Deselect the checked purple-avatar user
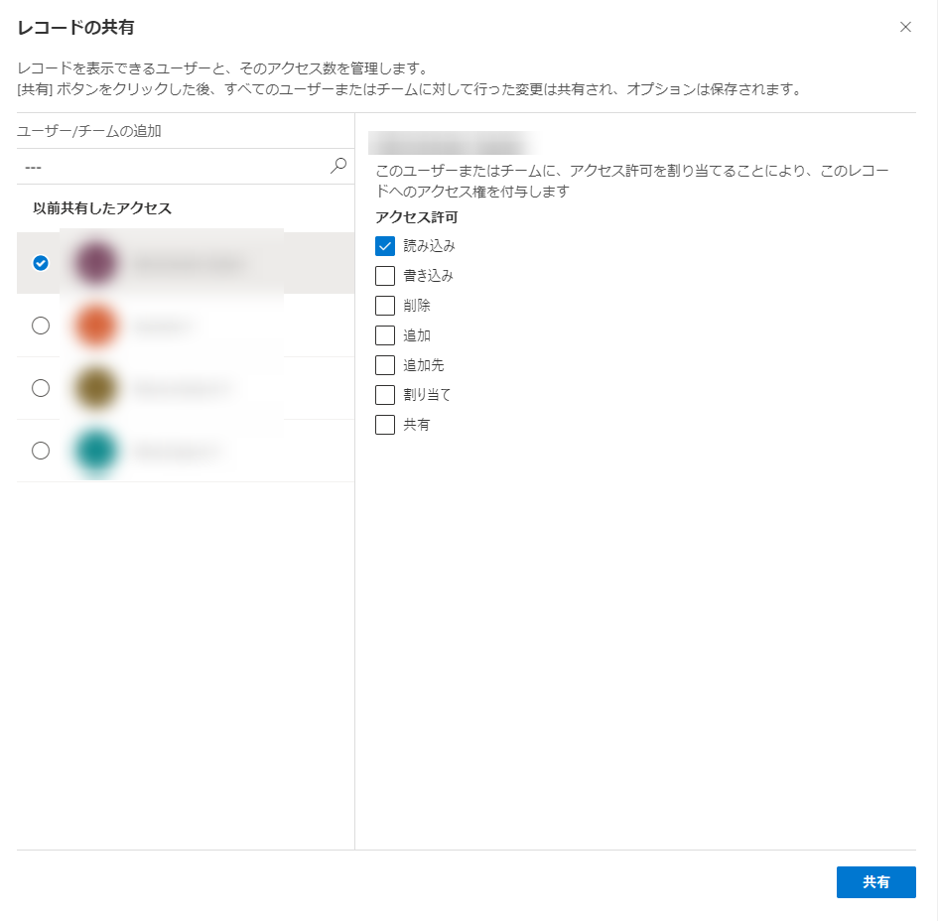Image resolution: width=938 pixels, height=921 pixels. [x=41, y=263]
